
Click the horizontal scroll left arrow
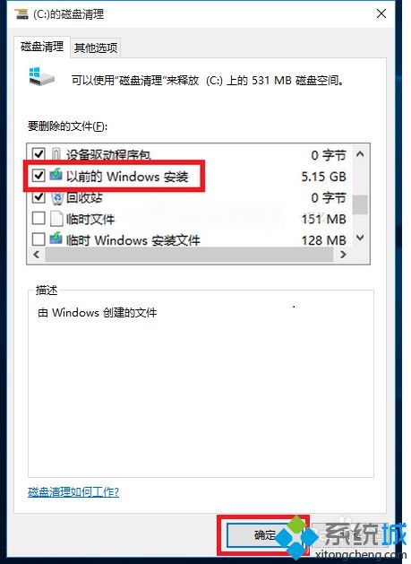[x=37, y=255]
